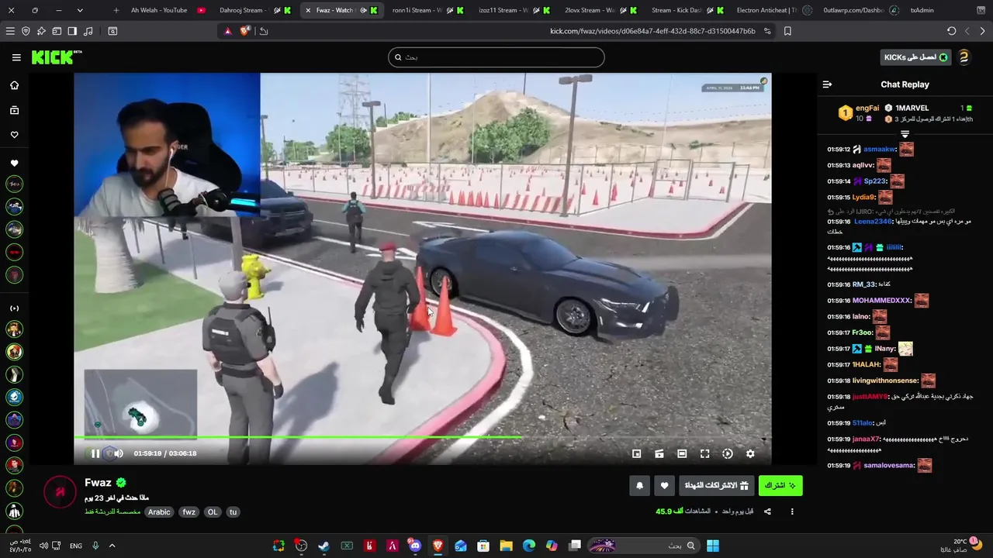This screenshot has height=558, width=993.
Task: Toggle the browser sidebar panel
Action: click(72, 31)
